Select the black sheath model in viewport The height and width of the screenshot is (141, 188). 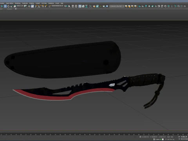[x=63, y=60]
